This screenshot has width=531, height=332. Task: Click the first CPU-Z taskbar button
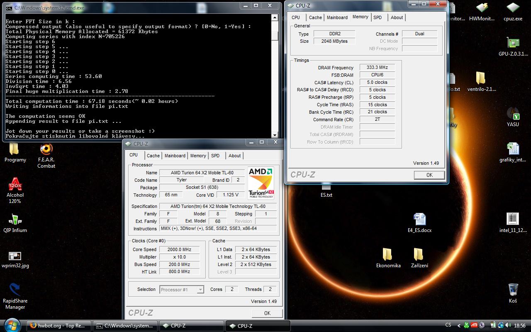pos(191,326)
